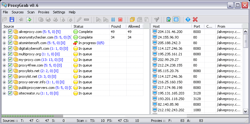Click the clipboard with green checkmark icon
Screen dimensions: 250x124
click(168, 20)
